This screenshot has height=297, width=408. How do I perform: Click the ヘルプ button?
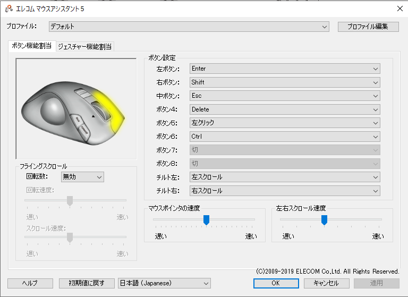30,283
